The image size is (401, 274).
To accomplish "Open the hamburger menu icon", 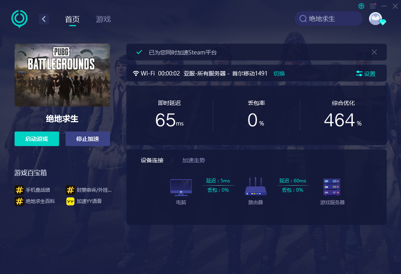I will click(373, 6).
